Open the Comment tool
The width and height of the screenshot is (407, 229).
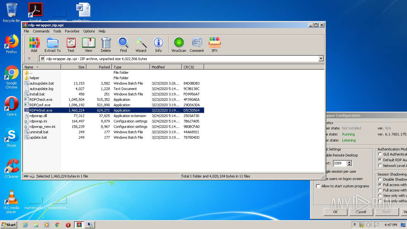197,45
